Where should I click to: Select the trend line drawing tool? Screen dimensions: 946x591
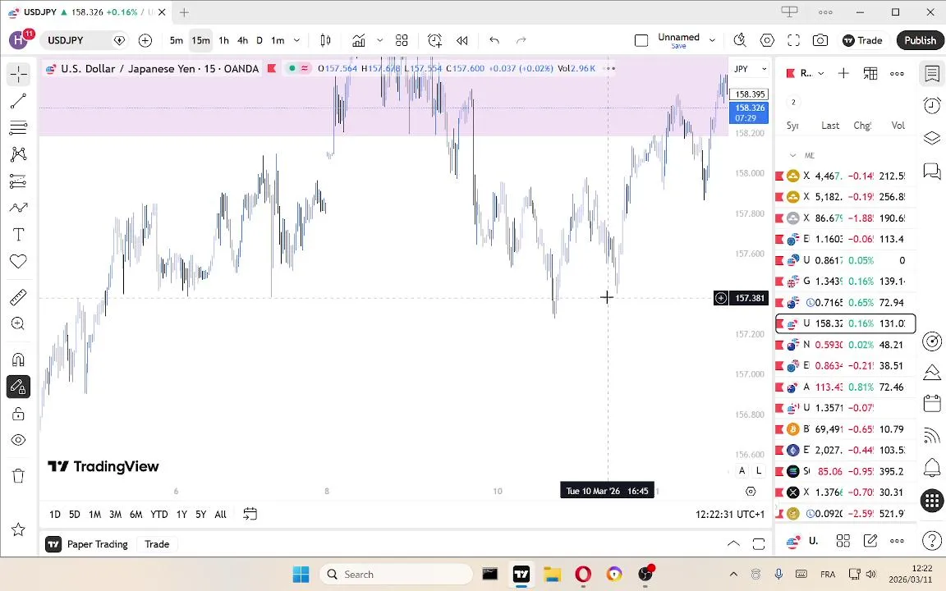[18, 101]
